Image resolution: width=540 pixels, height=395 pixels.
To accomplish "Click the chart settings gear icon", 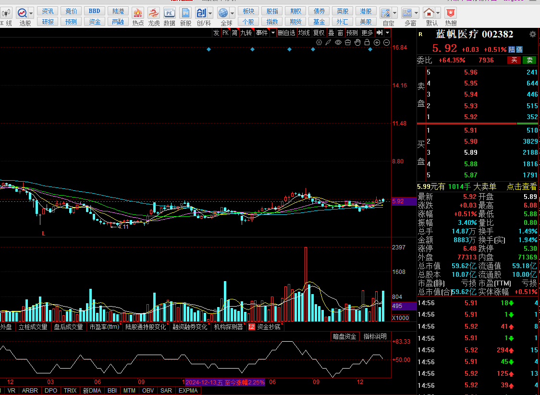I will point(319,43).
